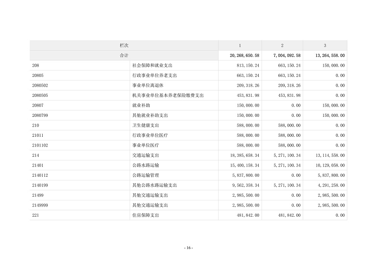Select value 9,562,358.34

(246, 185)
